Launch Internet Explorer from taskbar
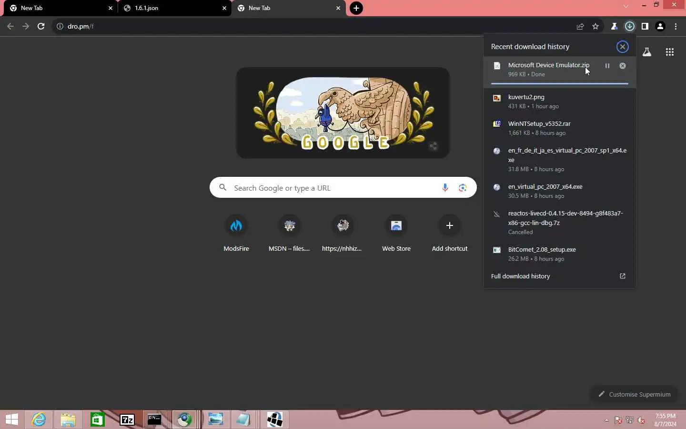The height and width of the screenshot is (429, 686). (x=39, y=419)
